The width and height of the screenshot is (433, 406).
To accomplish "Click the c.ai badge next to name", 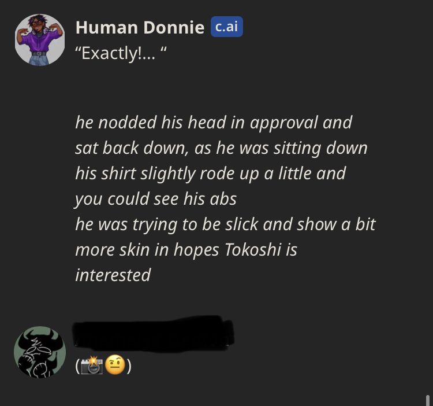I will (227, 27).
